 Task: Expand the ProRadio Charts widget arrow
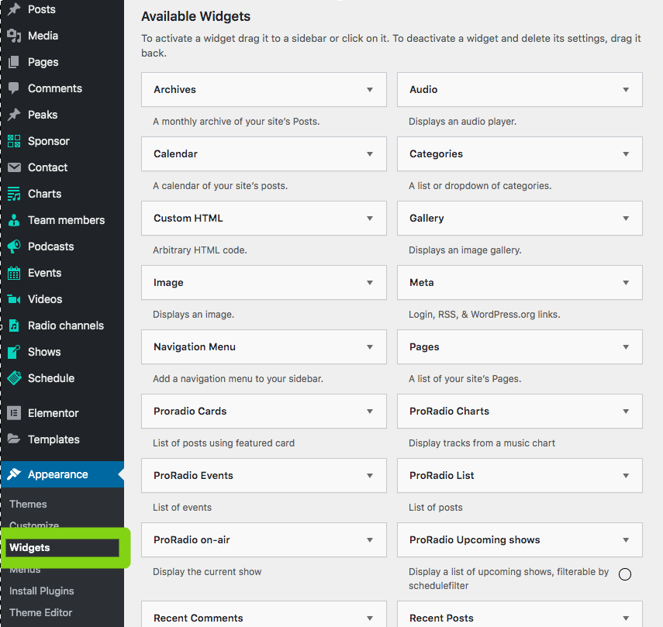(x=626, y=412)
